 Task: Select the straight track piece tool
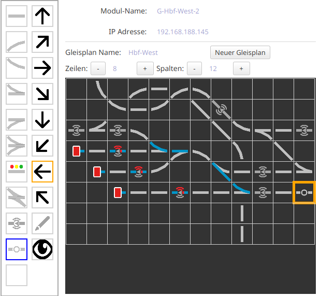(17, 16)
